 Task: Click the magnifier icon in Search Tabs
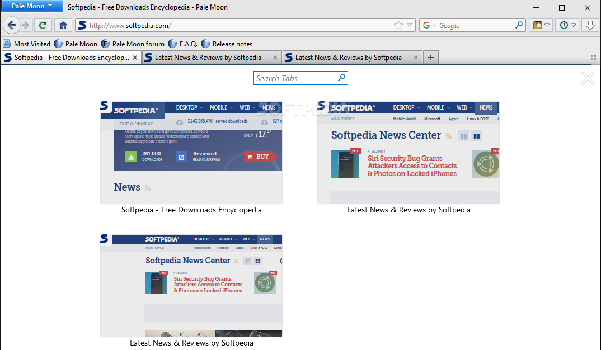click(x=341, y=78)
